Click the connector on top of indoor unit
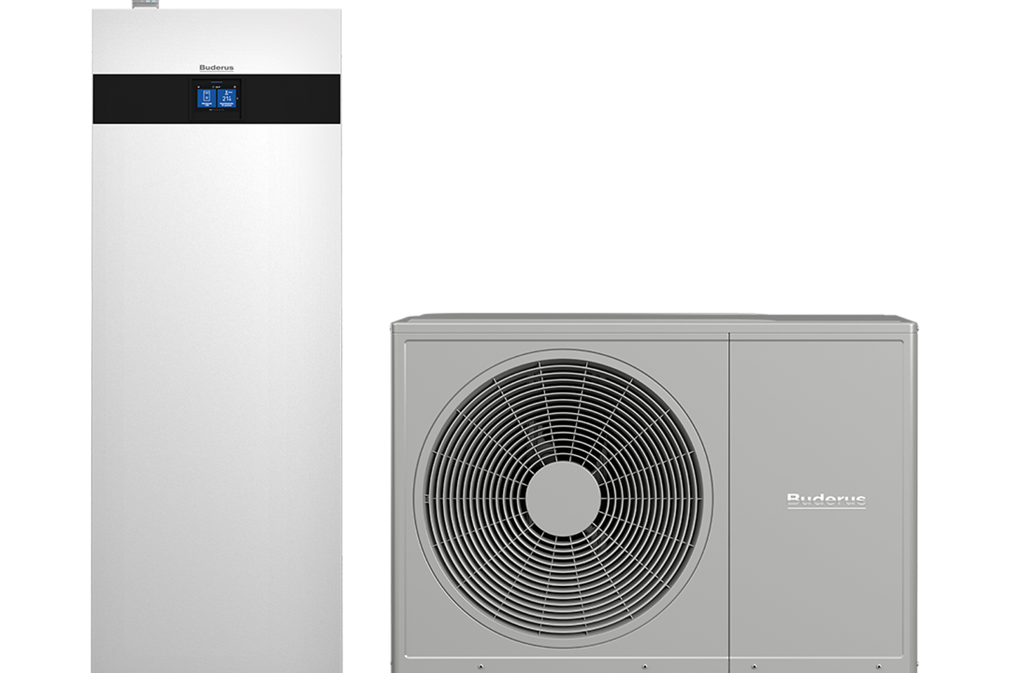1010x673 pixels. point(137,4)
